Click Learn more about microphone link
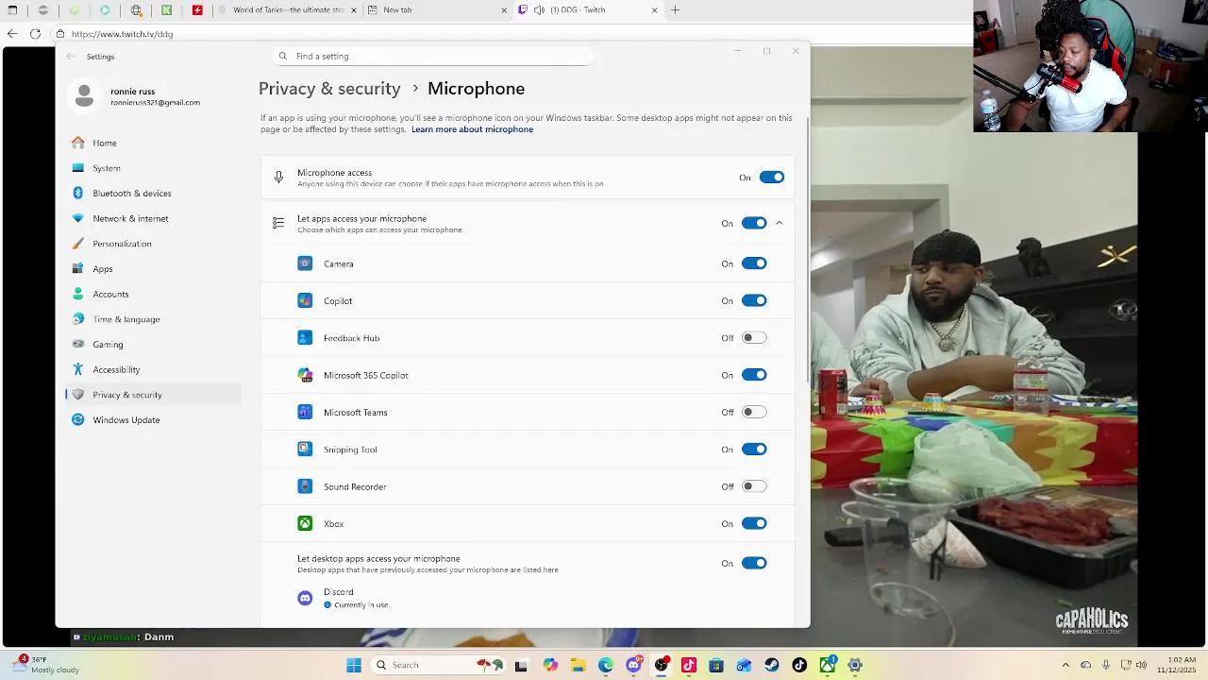Screen dimensions: 1208x680 point(472,129)
